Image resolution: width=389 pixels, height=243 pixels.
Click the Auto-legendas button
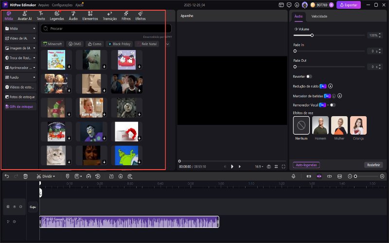point(306,165)
